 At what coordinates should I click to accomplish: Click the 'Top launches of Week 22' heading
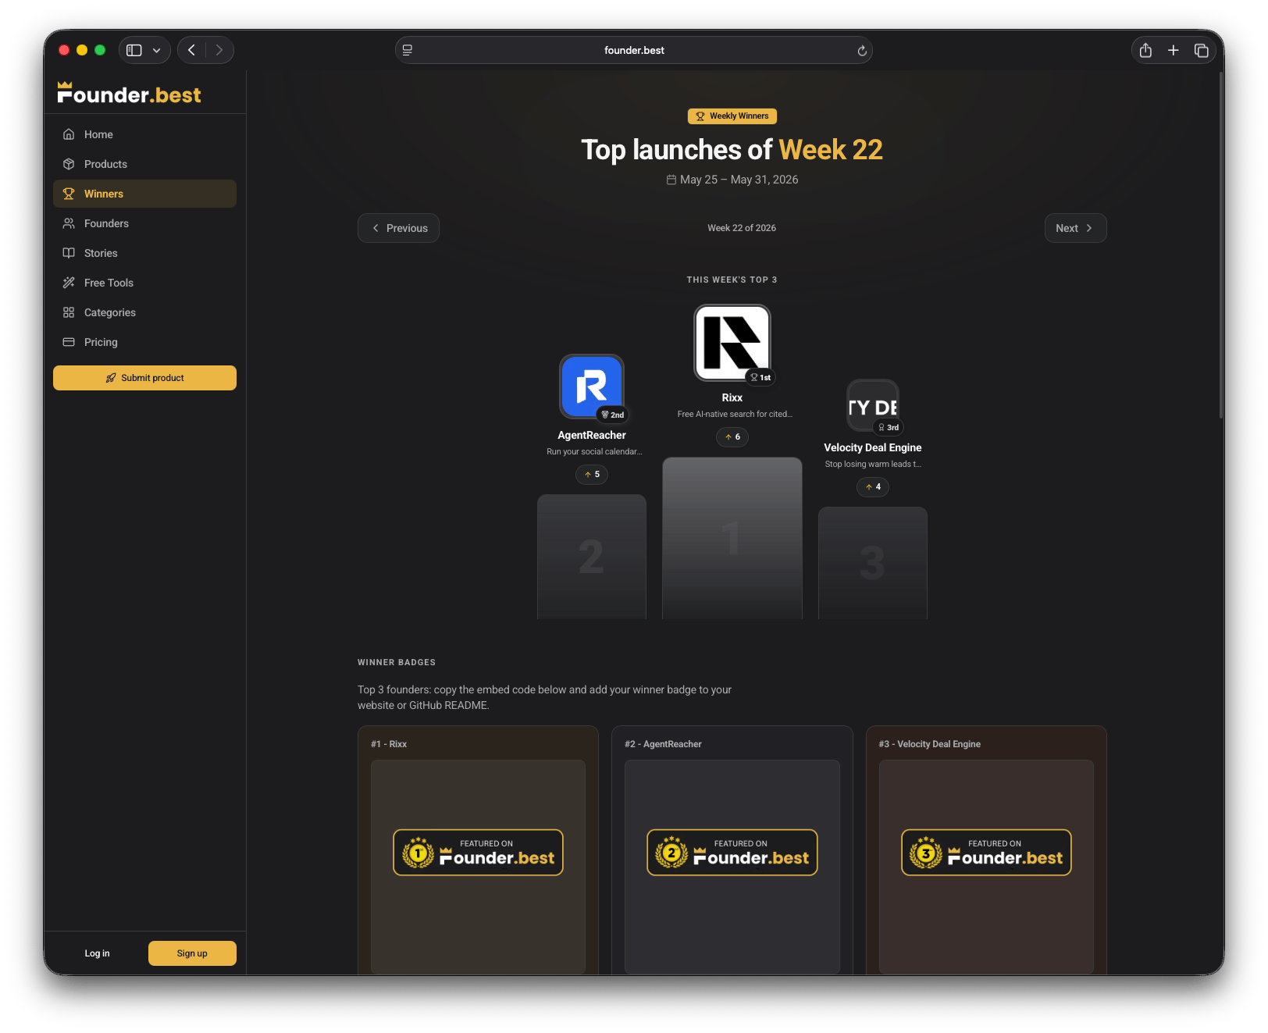click(732, 149)
